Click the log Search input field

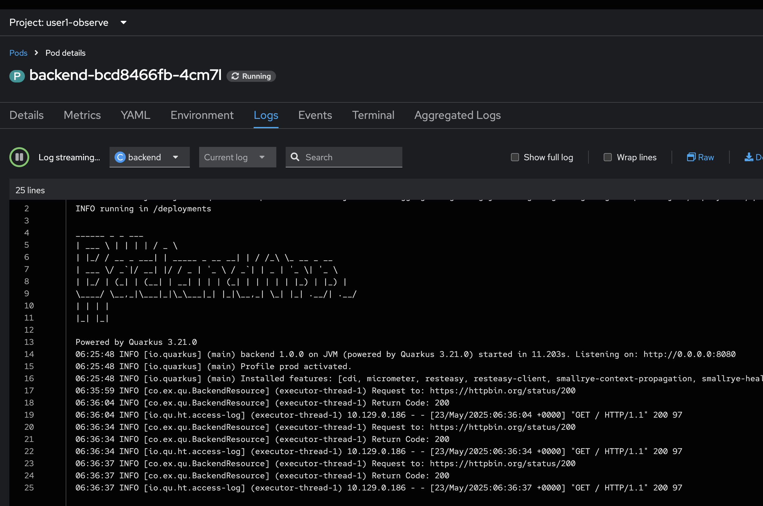click(x=344, y=157)
